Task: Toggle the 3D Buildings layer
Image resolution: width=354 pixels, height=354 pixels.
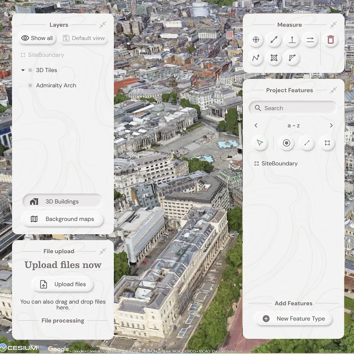Action: tap(62, 202)
